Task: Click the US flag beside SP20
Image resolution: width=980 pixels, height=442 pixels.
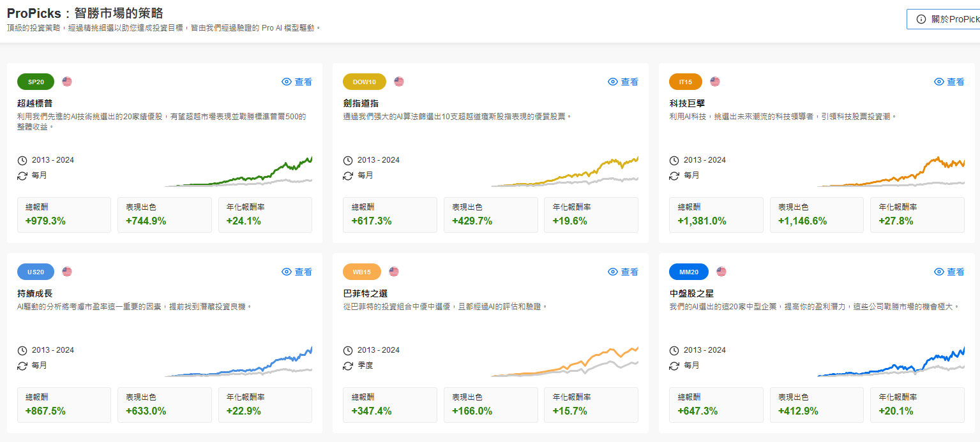Action: pos(67,82)
